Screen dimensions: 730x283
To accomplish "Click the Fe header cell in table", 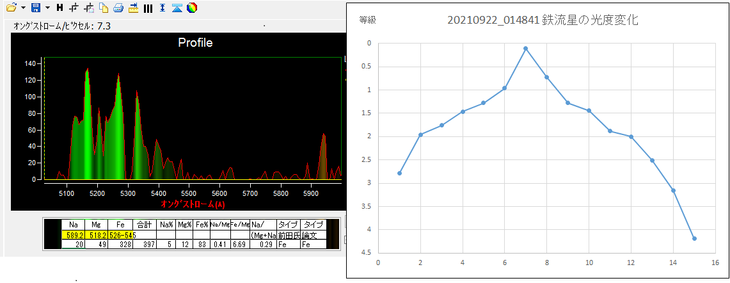I will (120, 224).
